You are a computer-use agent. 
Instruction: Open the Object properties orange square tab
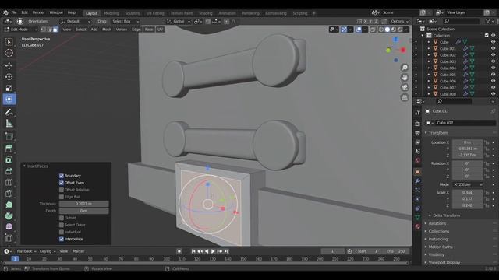418,172
